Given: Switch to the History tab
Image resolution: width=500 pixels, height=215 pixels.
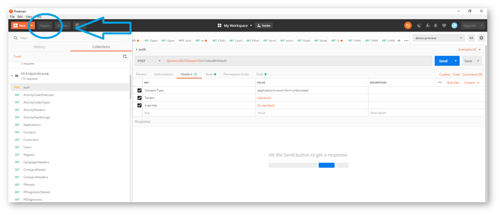Looking at the screenshot, I should point(39,47).
